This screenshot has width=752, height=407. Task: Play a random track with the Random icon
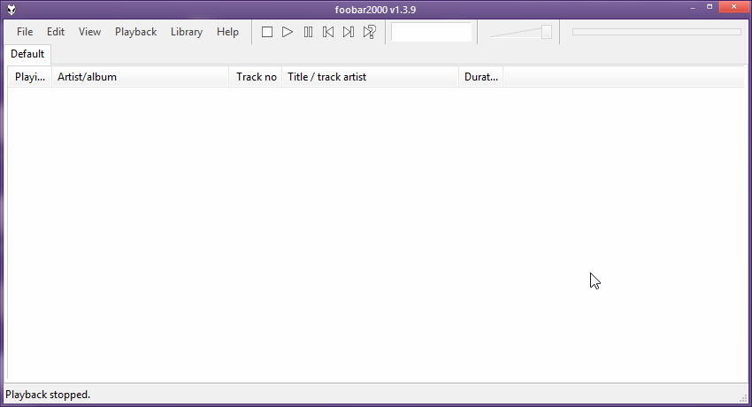[x=370, y=32]
